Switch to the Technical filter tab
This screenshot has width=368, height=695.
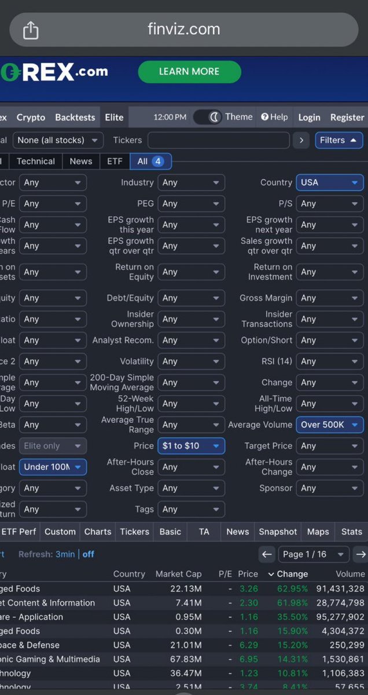35,162
